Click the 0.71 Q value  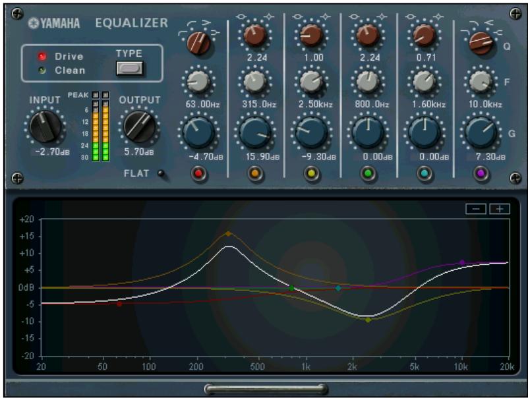click(x=426, y=57)
